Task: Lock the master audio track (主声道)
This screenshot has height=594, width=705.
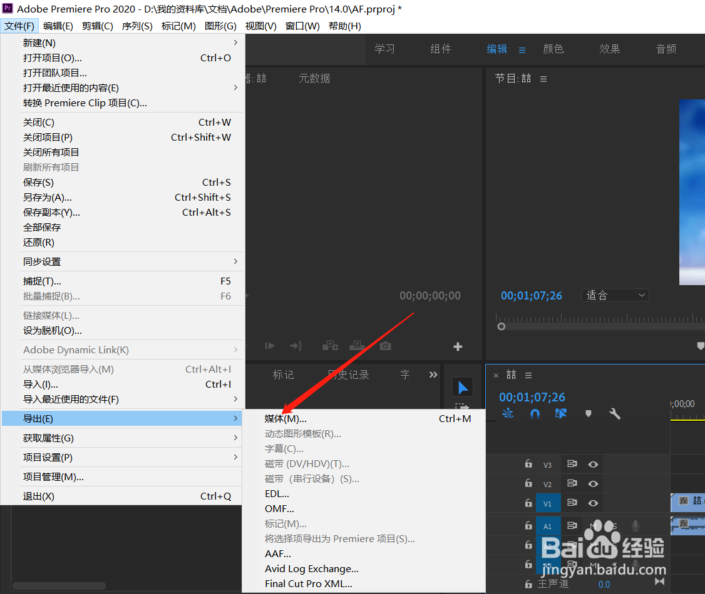Action: point(528,584)
